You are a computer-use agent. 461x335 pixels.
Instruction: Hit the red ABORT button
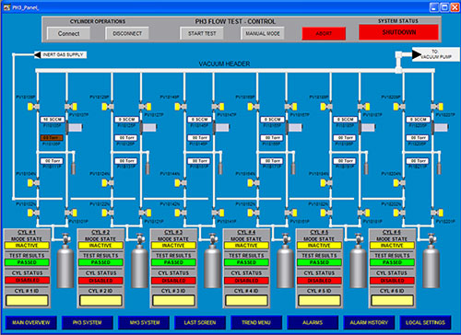pyautogui.click(x=324, y=33)
